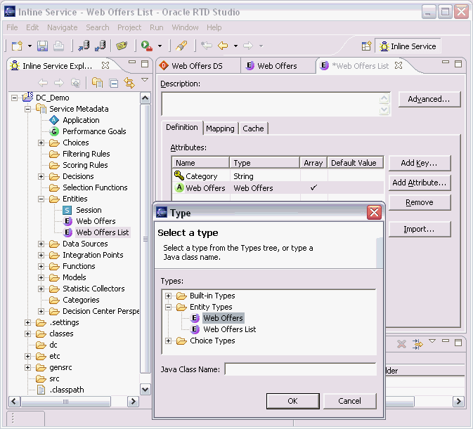This screenshot has height=429, width=473.
Task: Click the Add Attribute... button
Action: tap(420, 183)
